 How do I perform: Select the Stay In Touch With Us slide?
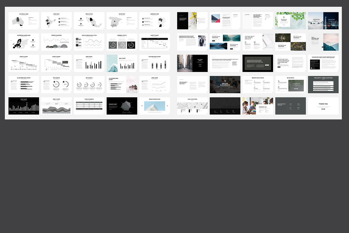click(x=291, y=106)
